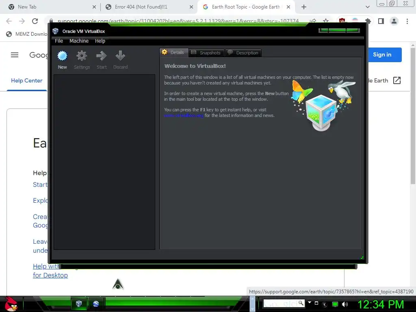
Task: Expand the tray dropdown triangle
Action: pos(309,302)
